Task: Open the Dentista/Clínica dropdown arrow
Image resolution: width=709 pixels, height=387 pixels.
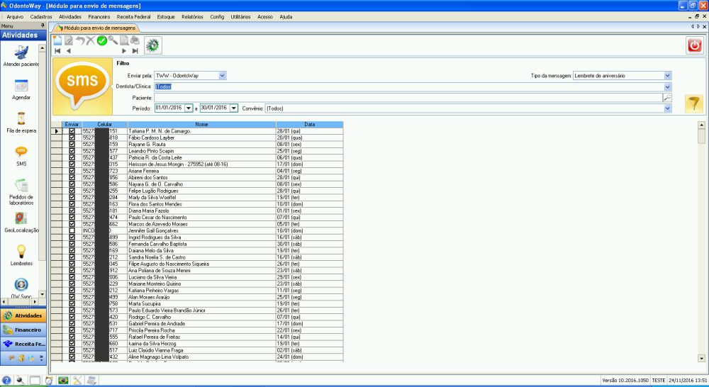Action: point(667,86)
